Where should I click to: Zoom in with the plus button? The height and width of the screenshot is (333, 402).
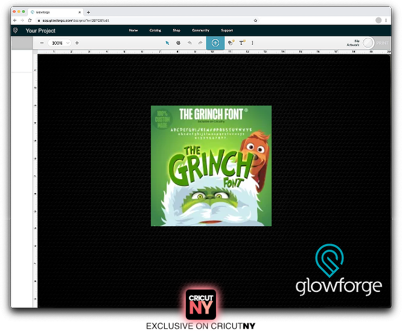click(x=77, y=43)
